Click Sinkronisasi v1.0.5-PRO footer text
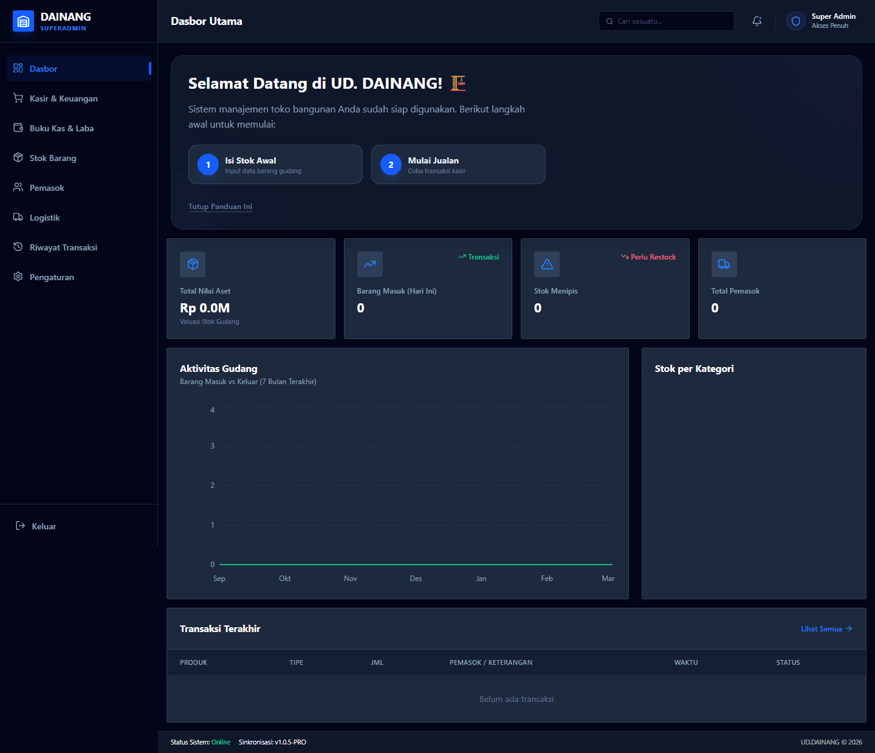Viewport: 875px width, 753px height. pos(272,742)
